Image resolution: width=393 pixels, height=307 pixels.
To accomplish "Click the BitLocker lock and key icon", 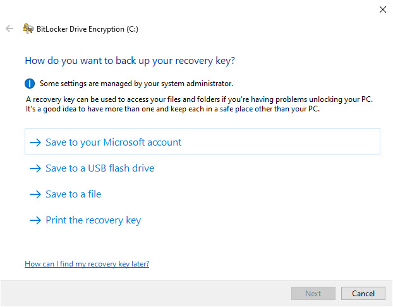I will click(28, 28).
